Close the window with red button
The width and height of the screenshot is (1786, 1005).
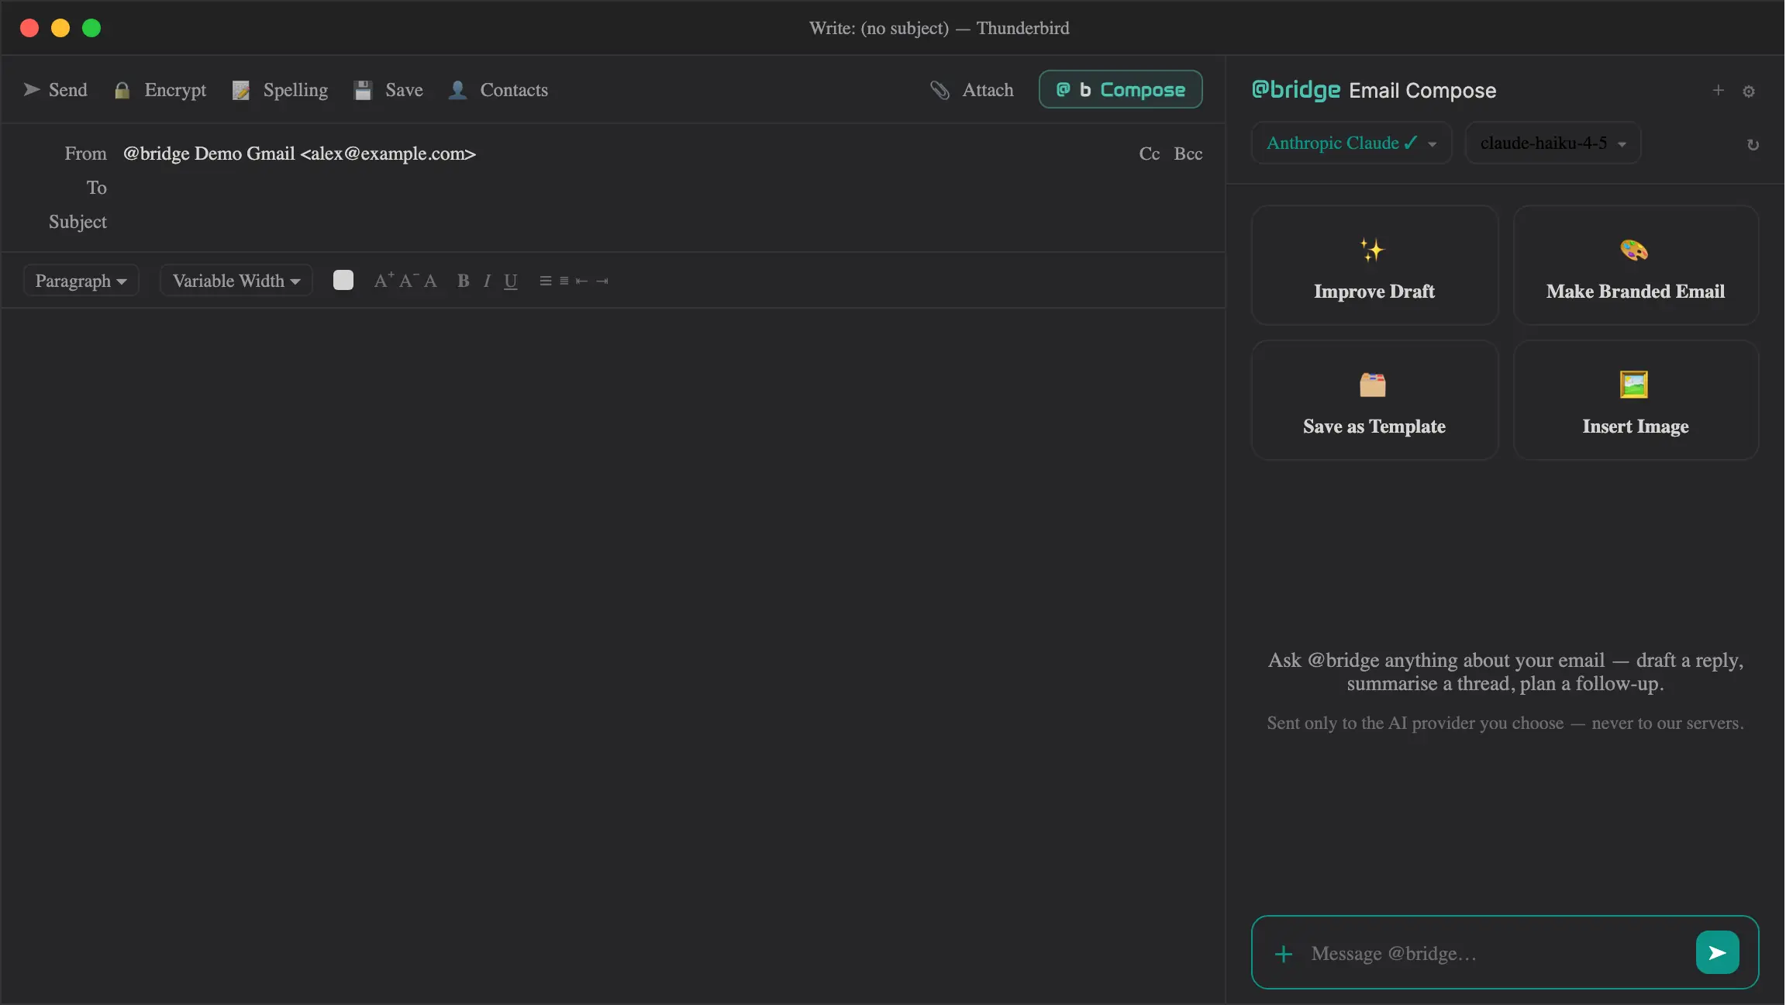tap(29, 28)
